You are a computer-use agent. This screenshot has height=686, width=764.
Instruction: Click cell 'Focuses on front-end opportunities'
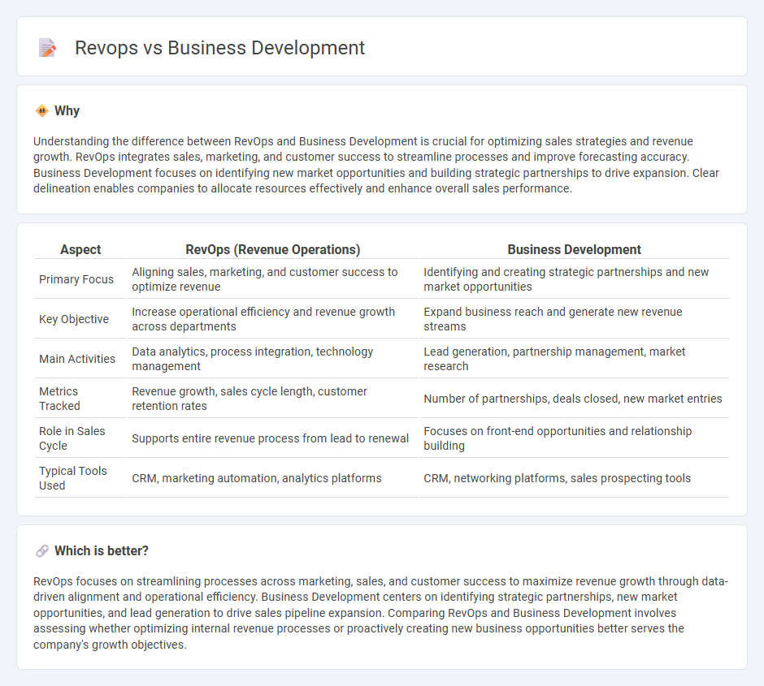click(x=574, y=438)
